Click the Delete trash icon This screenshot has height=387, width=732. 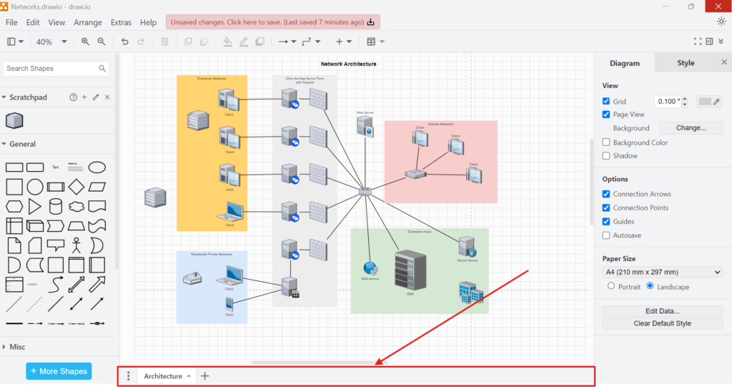[165, 41]
